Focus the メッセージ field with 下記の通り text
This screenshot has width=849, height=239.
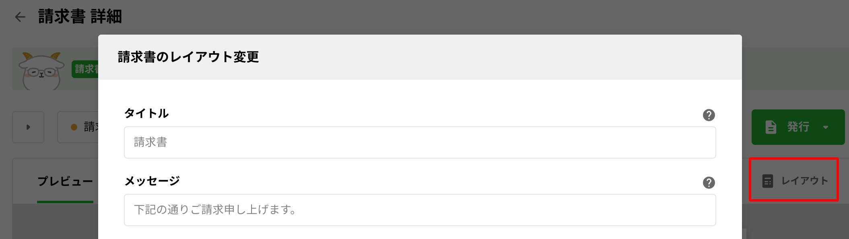pyautogui.click(x=420, y=210)
